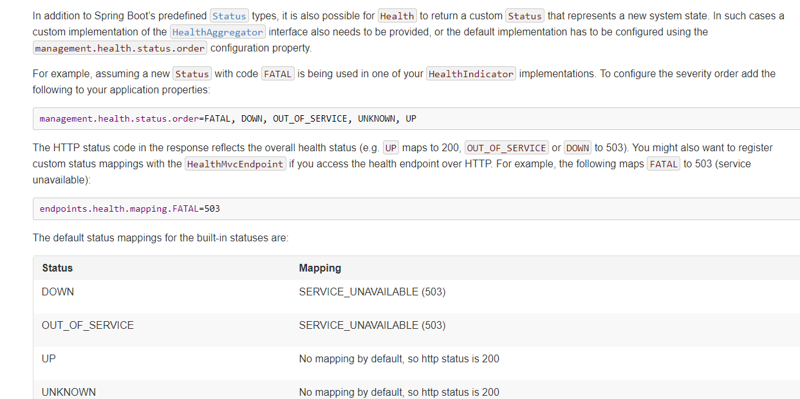Click the UNKNOWN status table entry
This screenshot has height=399, width=800.
pos(69,392)
